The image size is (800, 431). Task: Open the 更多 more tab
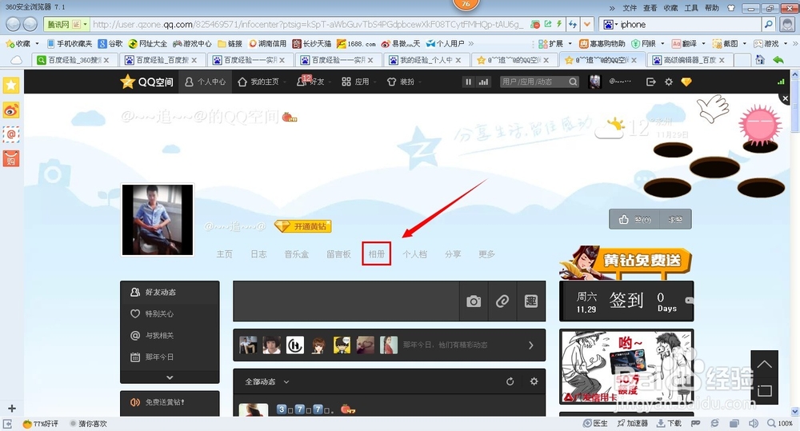tap(486, 254)
